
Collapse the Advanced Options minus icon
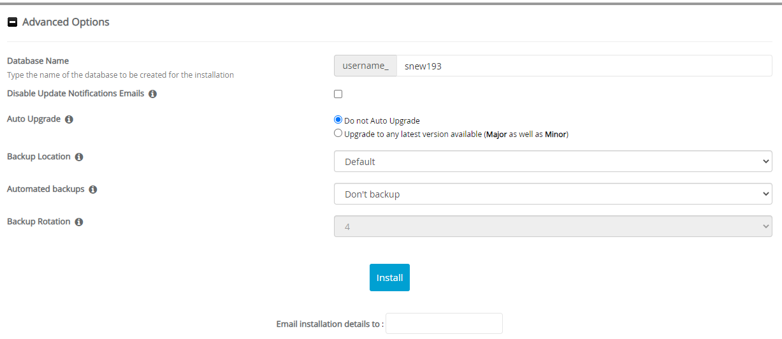tap(12, 22)
